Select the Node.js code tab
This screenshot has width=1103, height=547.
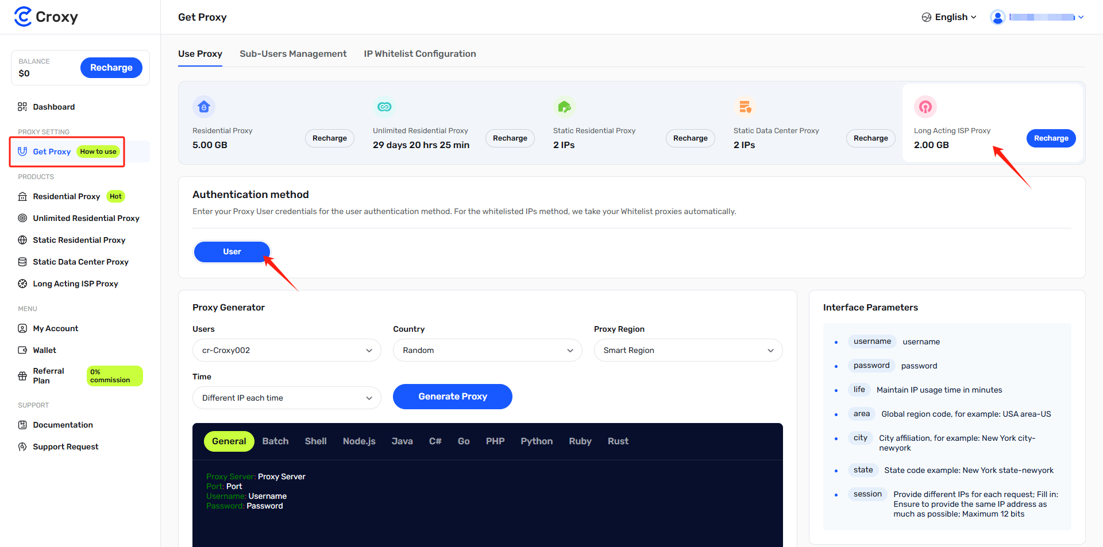point(359,441)
